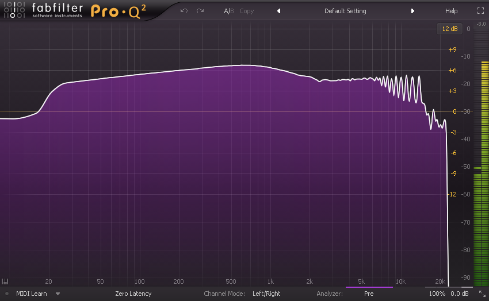Click the 0.0 dB output gain value

coord(460,294)
